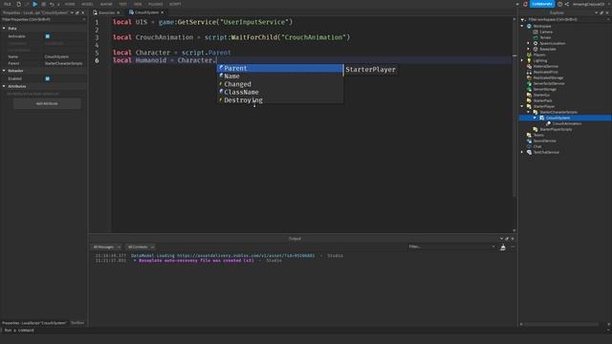The image size is (612, 344).
Task: Click the StarterGui icon in Explorer
Action: (529, 95)
